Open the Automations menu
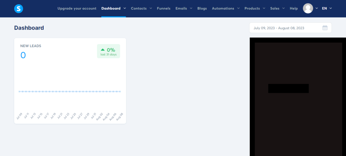This screenshot has width=346, height=156. point(223,8)
